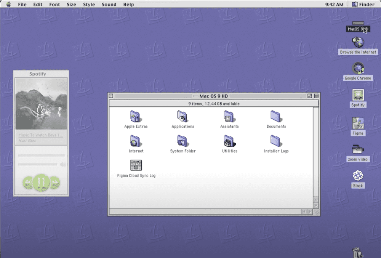The image size is (381, 258).
Task: Open the Style menu
Action: point(89,4)
